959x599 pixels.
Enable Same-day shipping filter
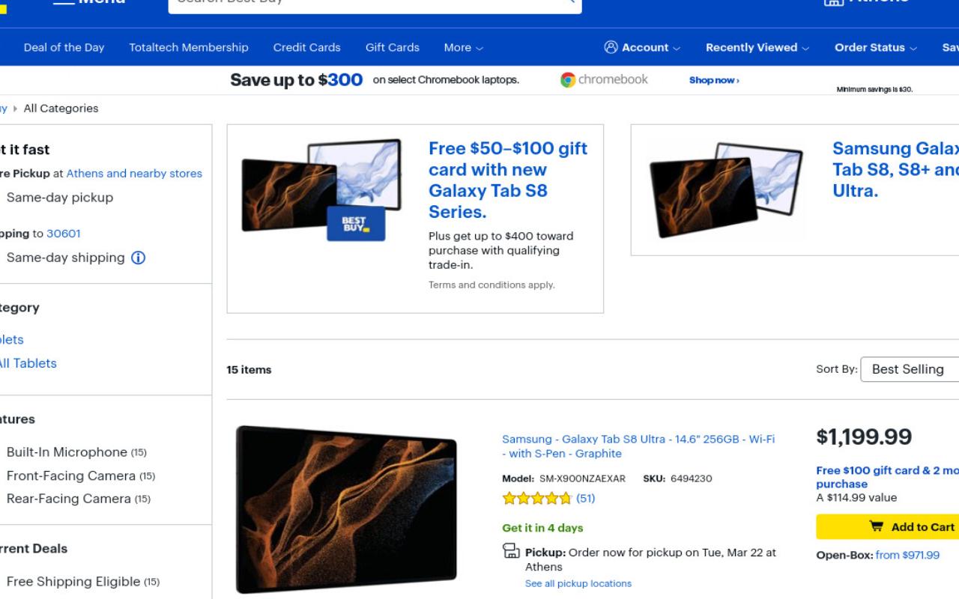click(65, 258)
